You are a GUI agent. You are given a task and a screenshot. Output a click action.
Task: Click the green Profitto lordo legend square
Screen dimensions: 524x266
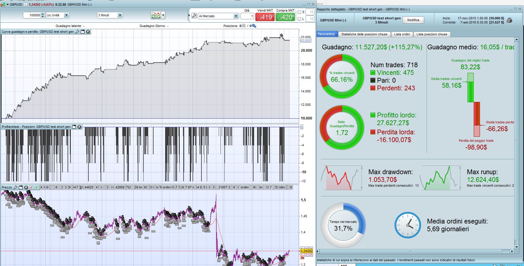[x=373, y=115]
